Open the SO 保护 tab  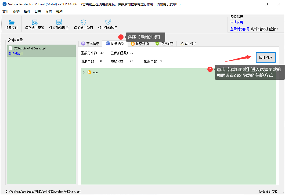pos(188,44)
